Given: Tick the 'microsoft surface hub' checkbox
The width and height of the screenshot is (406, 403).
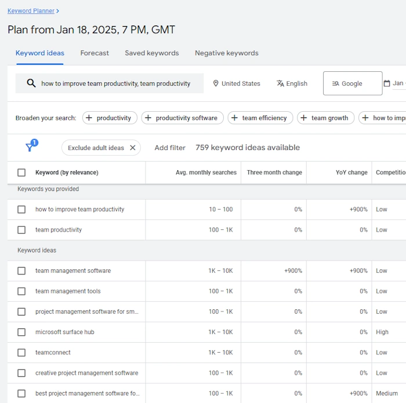Looking at the screenshot, I should tap(21, 332).
